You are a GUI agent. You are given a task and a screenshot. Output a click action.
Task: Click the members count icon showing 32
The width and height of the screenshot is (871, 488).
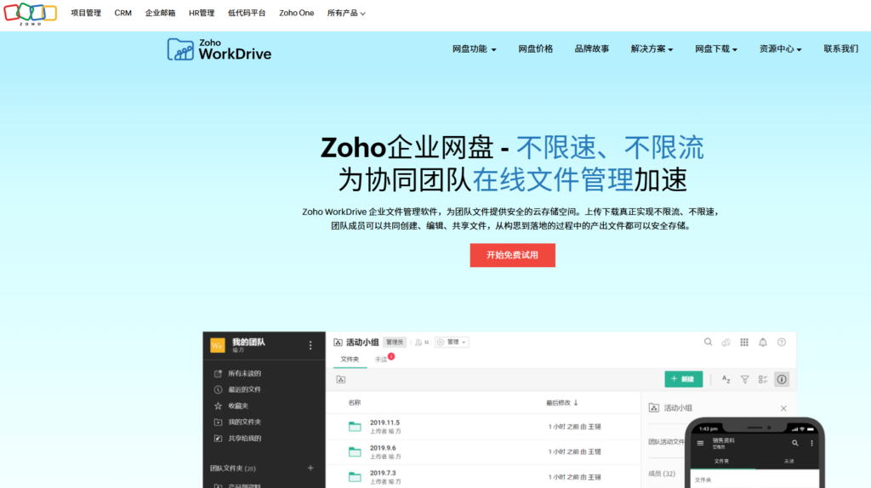coord(422,343)
